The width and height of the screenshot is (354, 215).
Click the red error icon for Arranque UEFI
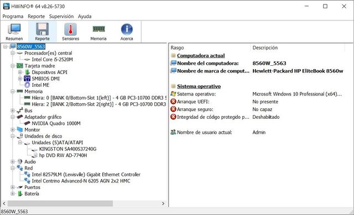[x=173, y=102]
